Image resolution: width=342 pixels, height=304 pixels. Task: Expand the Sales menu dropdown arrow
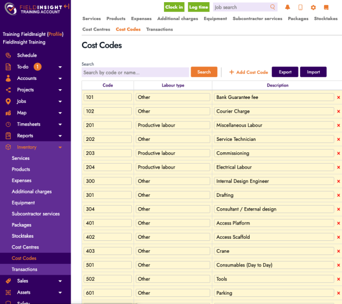click(x=60, y=281)
